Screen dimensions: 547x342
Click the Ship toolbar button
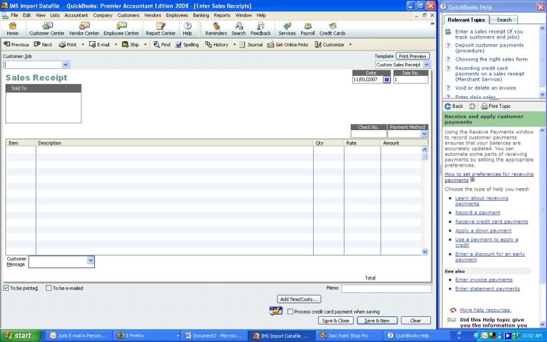(x=131, y=45)
